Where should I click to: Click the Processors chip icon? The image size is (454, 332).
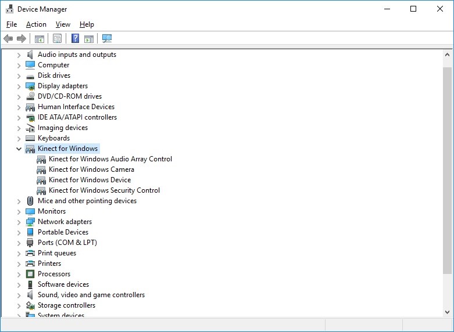tap(30, 274)
